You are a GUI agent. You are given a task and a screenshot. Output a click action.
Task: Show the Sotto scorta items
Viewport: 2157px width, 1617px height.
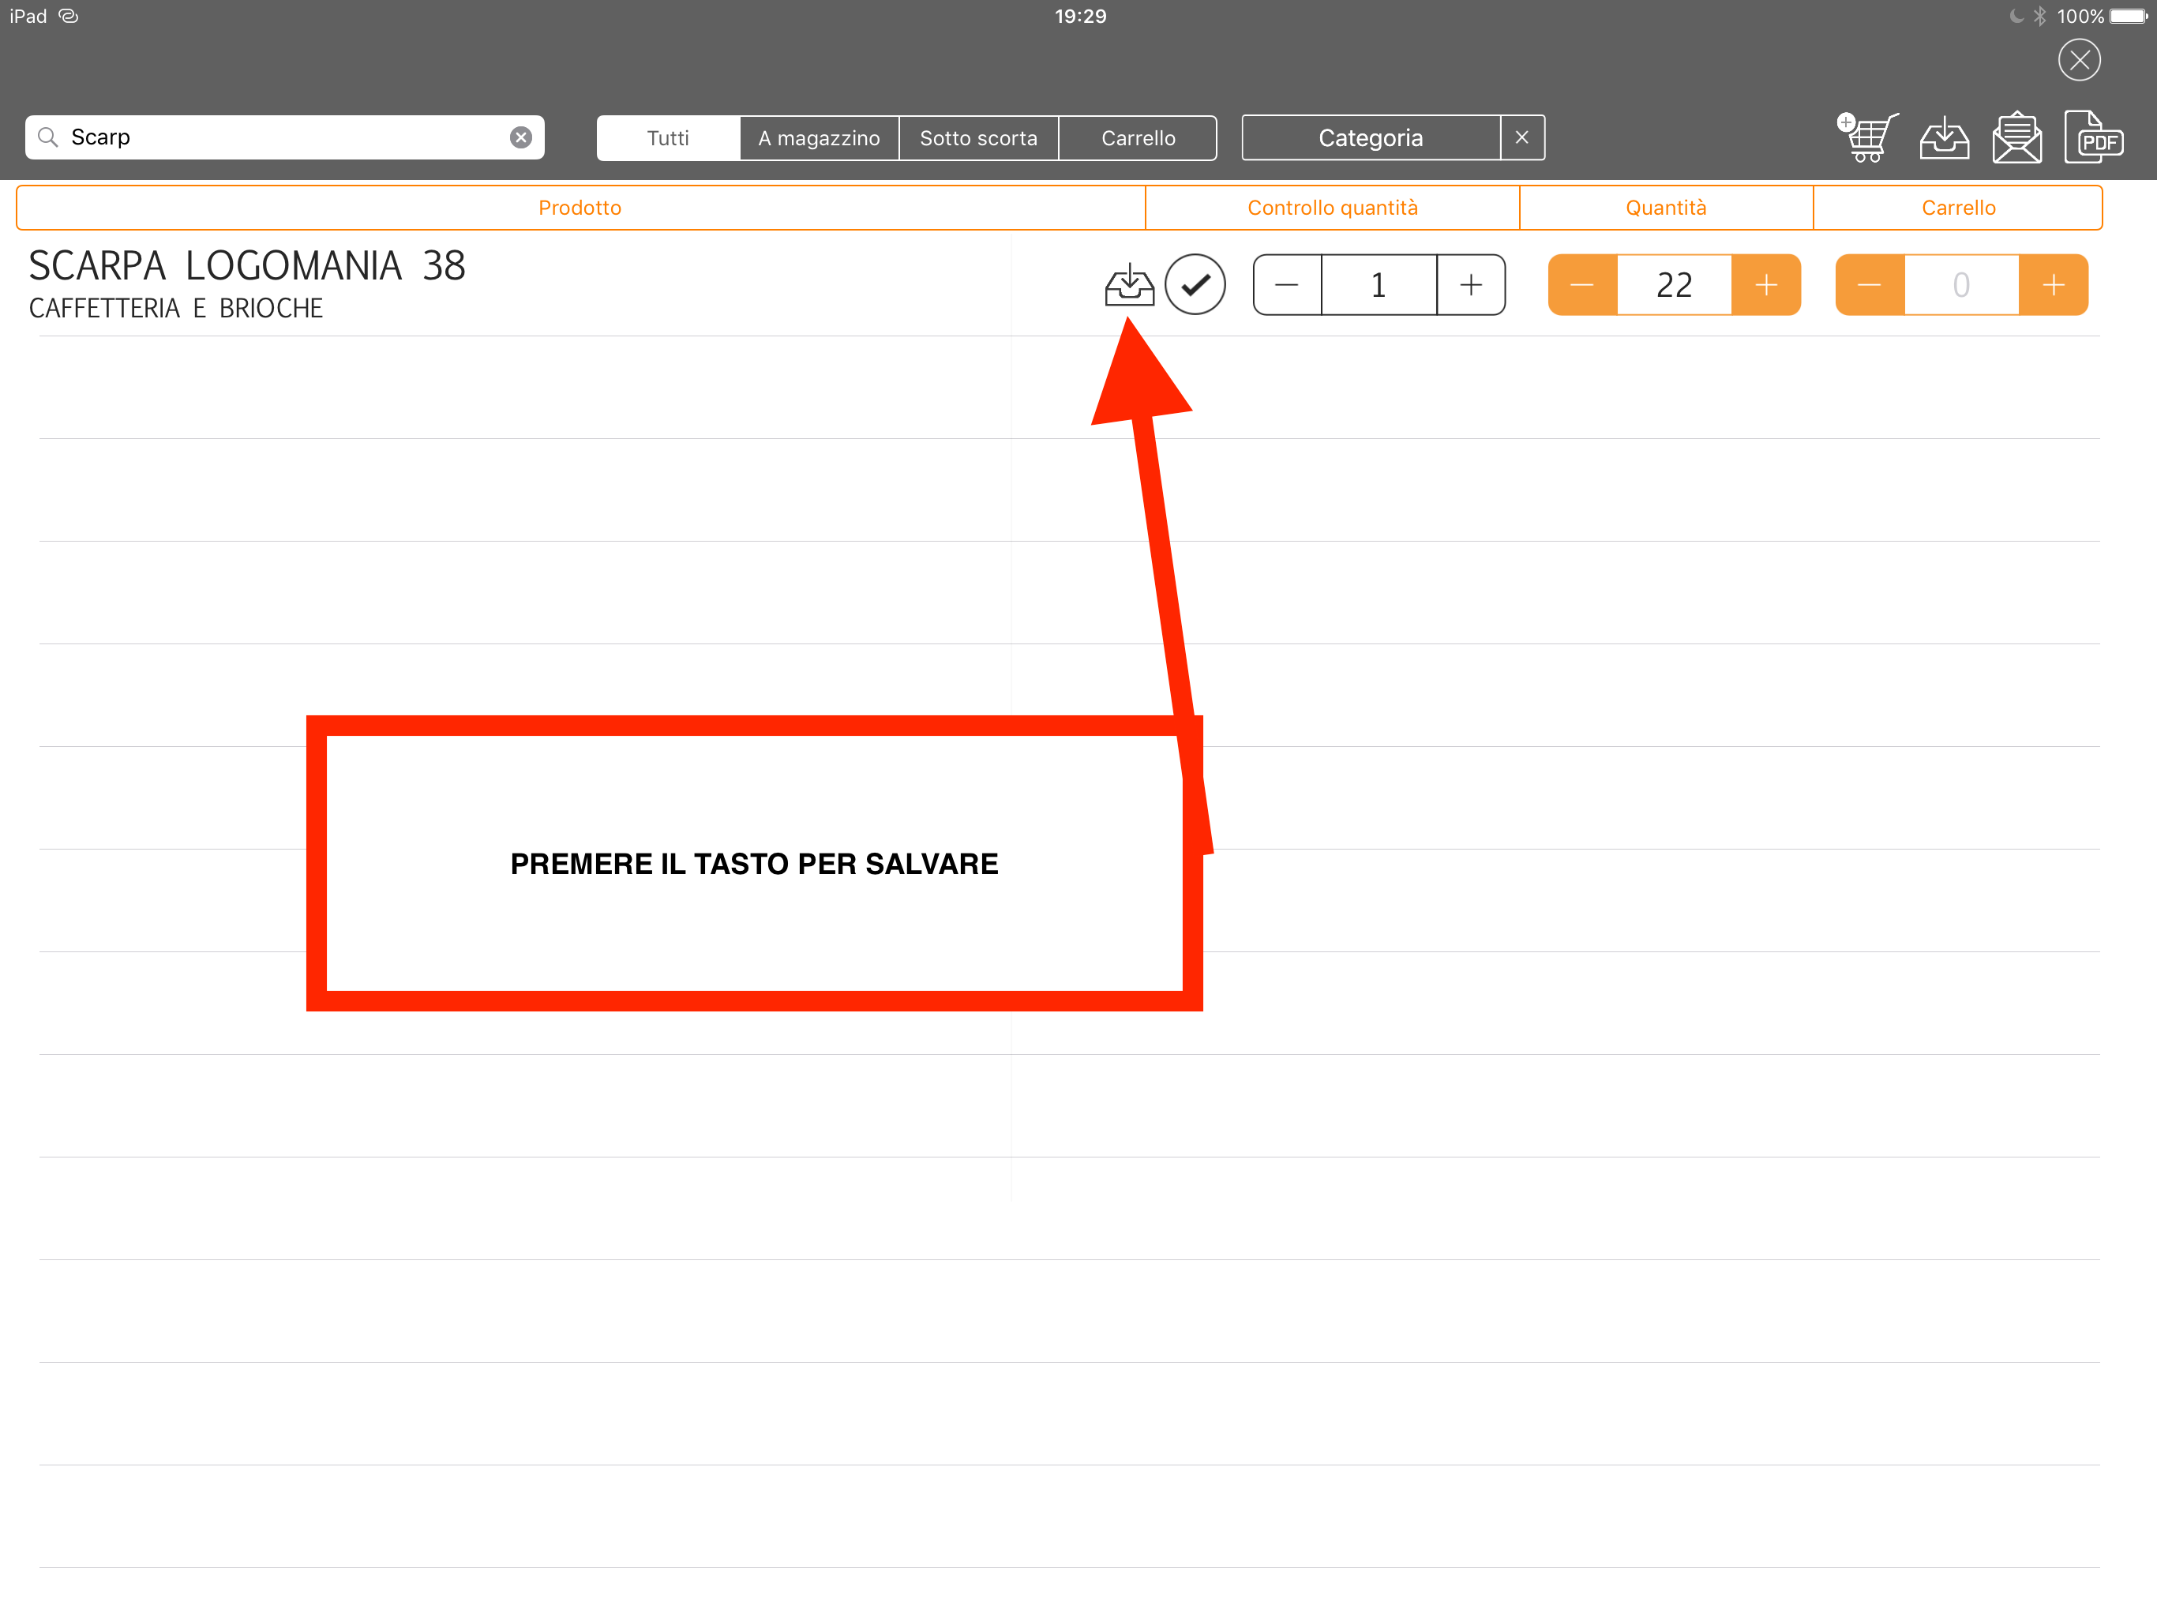[x=978, y=137]
